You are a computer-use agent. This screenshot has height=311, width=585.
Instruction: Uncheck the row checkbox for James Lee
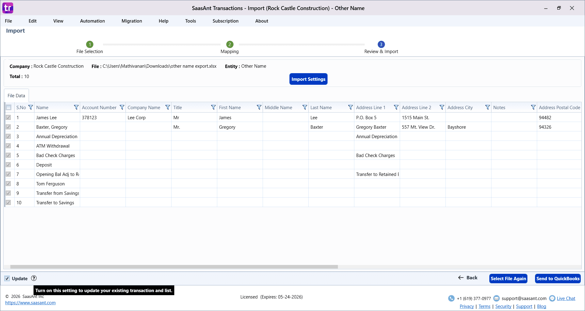coord(9,117)
